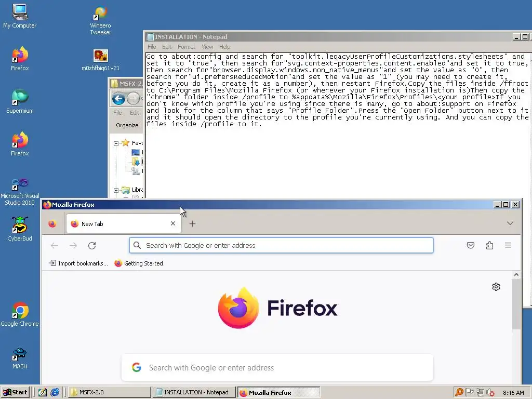Select the Libraries item in Explorer tree
Image resolution: width=532 pixels, height=399 pixels.
[132, 190]
